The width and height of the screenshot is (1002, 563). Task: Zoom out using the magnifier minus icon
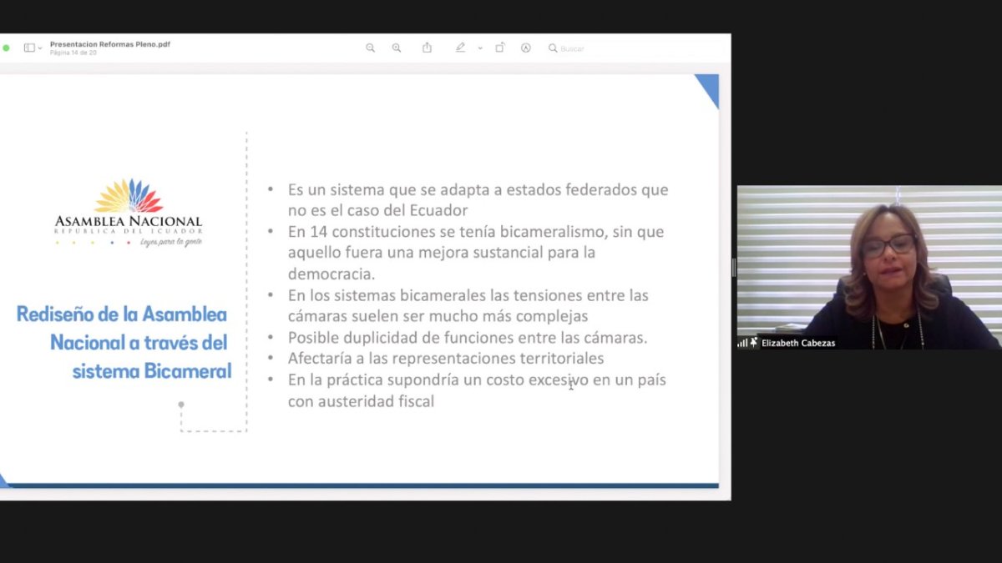(370, 48)
